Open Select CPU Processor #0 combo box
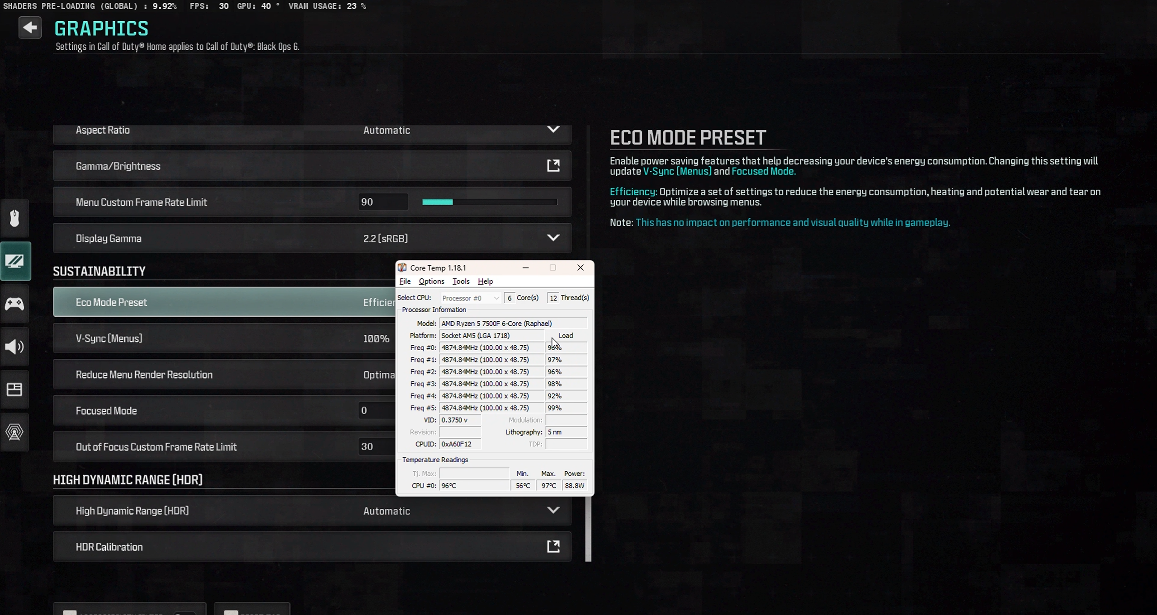 point(470,298)
